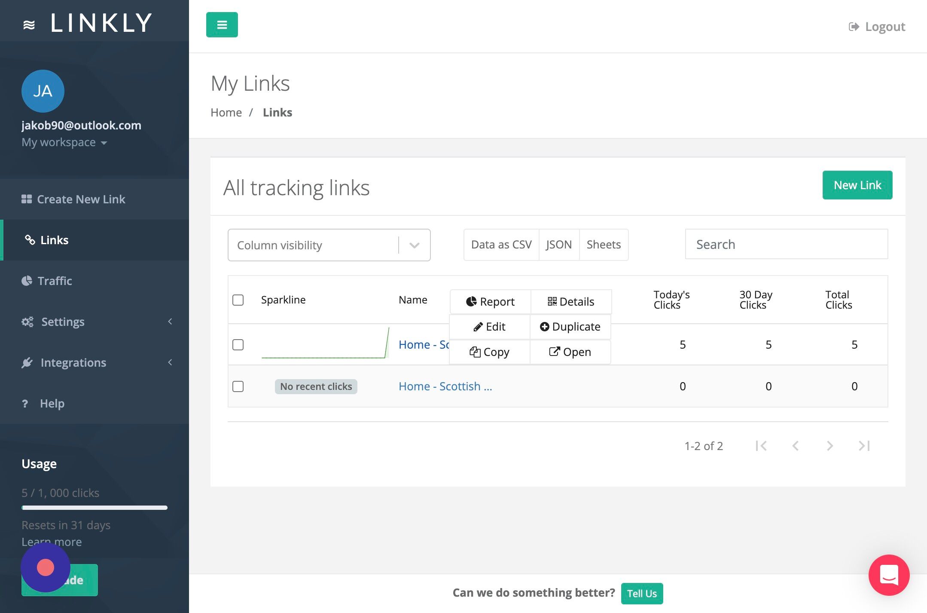This screenshot has width=927, height=613.
Task: Open the Column visibility dropdown
Action: (x=329, y=245)
